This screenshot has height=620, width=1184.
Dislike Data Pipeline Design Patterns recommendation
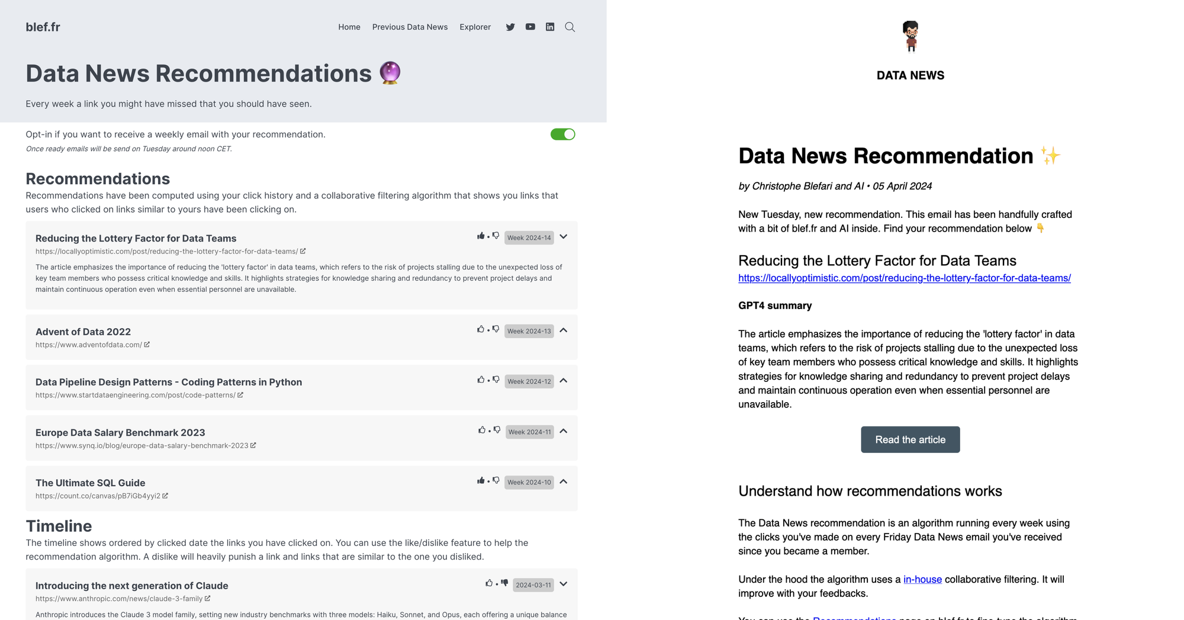point(496,380)
